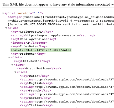Image resolution: width=114 pixels, height=108 pixels.
Task: Click the Distributions key line
Action: 39,68
